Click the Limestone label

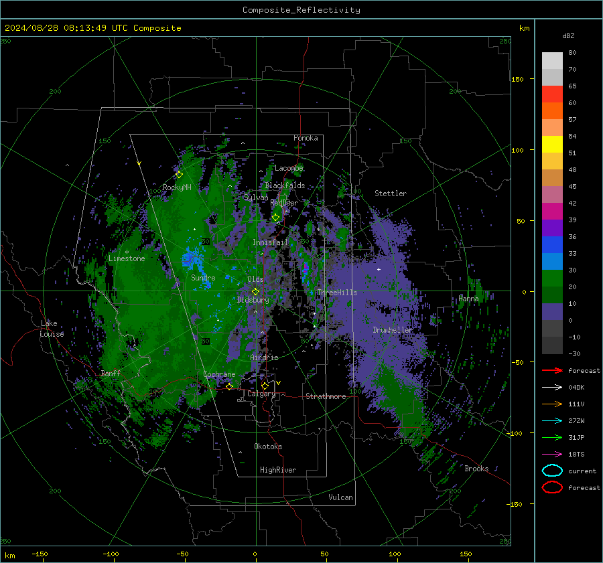tap(127, 258)
